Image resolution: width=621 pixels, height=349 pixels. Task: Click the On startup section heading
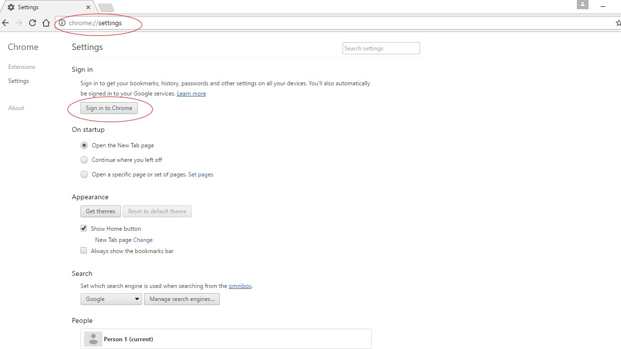(88, 129)
